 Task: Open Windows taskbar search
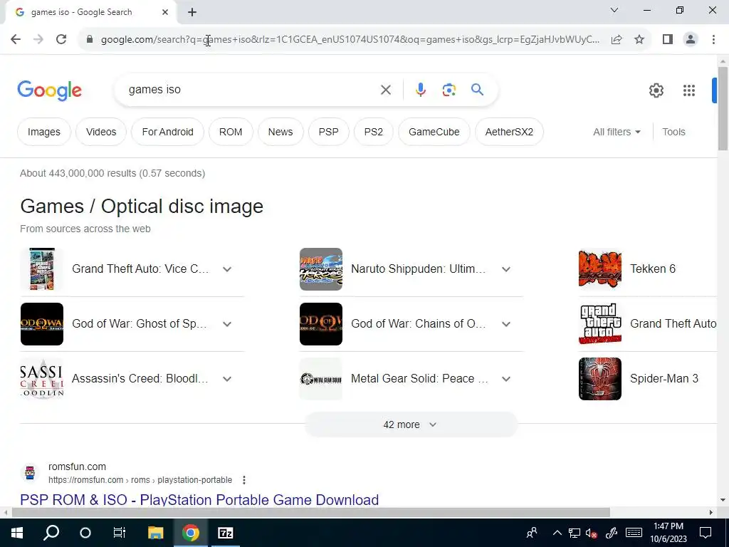(51, 533)
